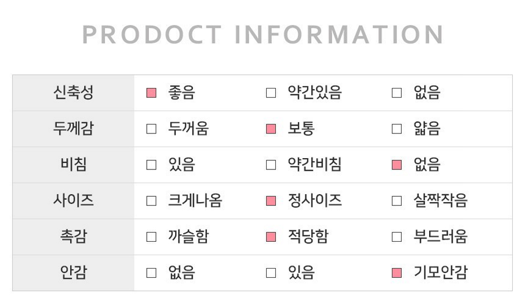Check the 까슬함 checkbox
The height and width of the screenshot is (304, 525).
151,237
